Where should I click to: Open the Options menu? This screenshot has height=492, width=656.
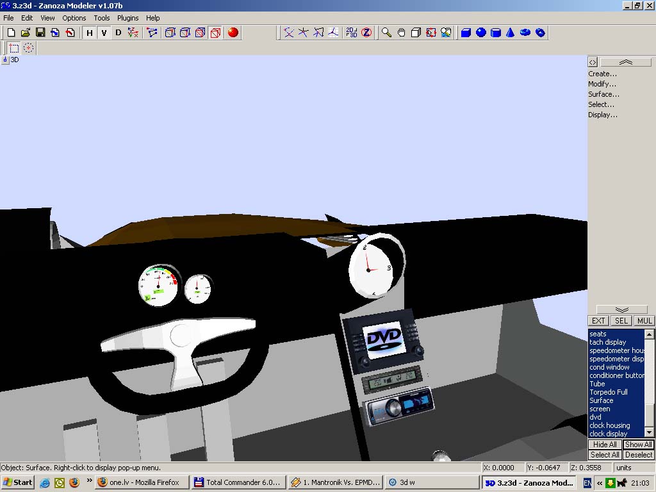click(74, 18)
